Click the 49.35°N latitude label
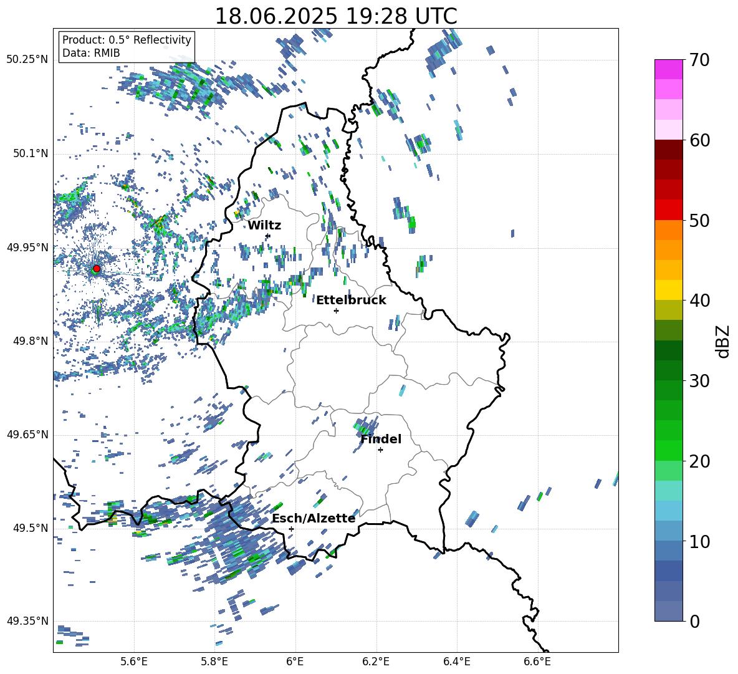The height and width of the screenshot is (674, 738). [x=27, y=621]
